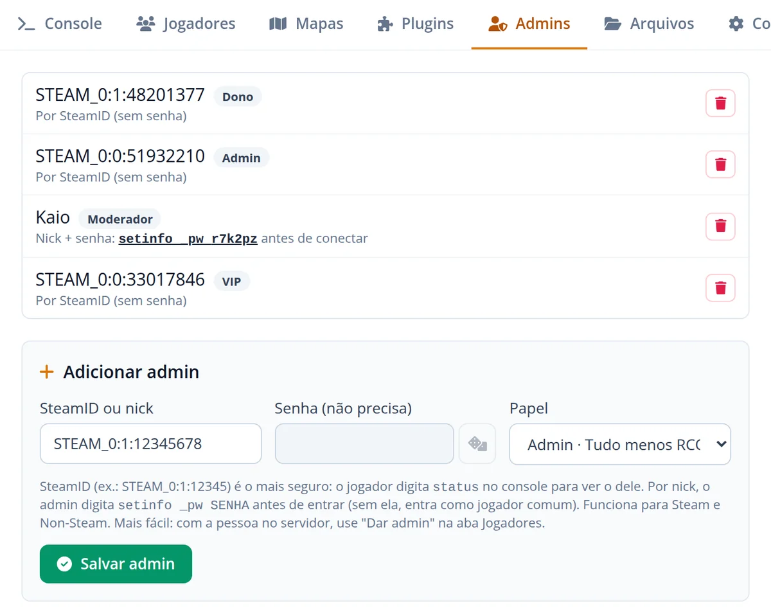The image size is (771, 608).
Task: Click the Plugins puzzle piece icon
Action: click(x=384, y=24)
